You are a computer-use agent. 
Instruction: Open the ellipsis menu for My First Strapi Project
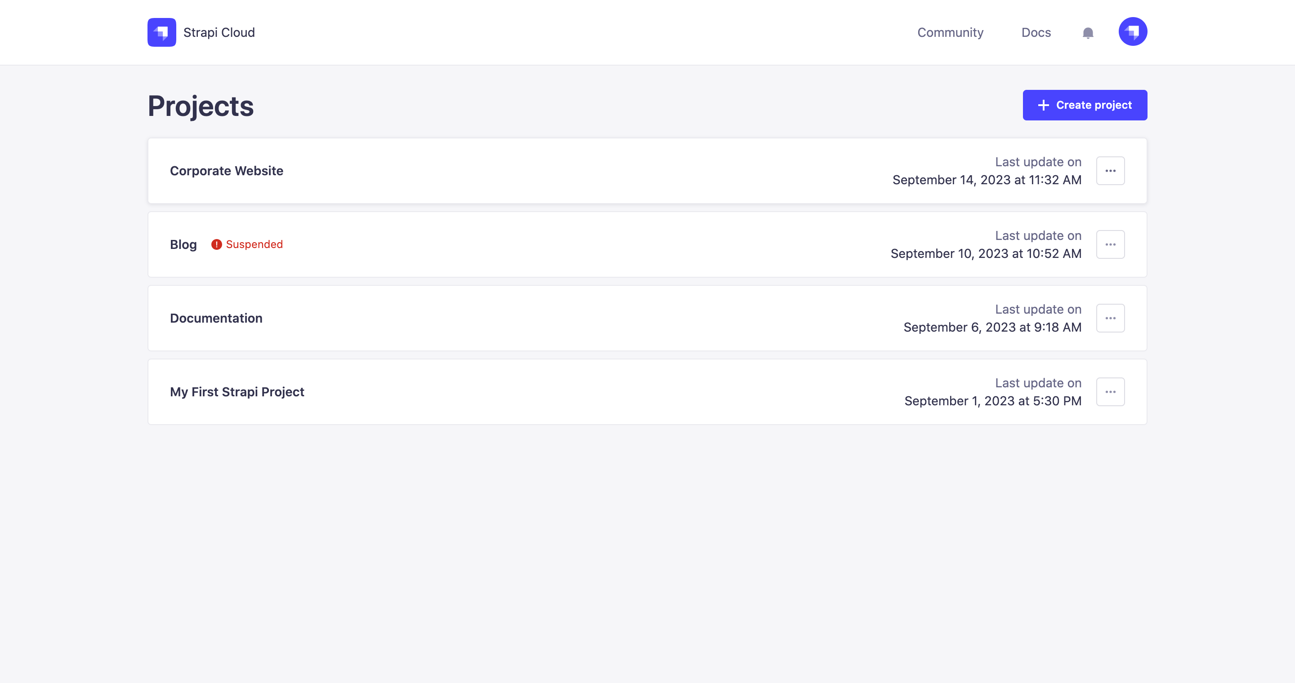click(1111, 391)
